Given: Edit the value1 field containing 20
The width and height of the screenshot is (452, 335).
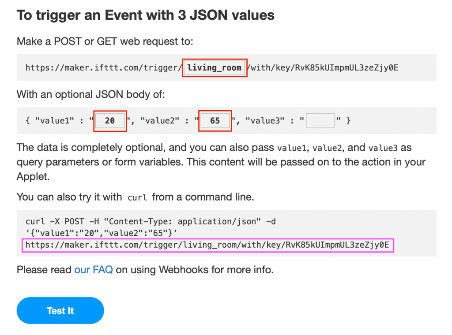Looking at the screenshot, I should 110,121.
